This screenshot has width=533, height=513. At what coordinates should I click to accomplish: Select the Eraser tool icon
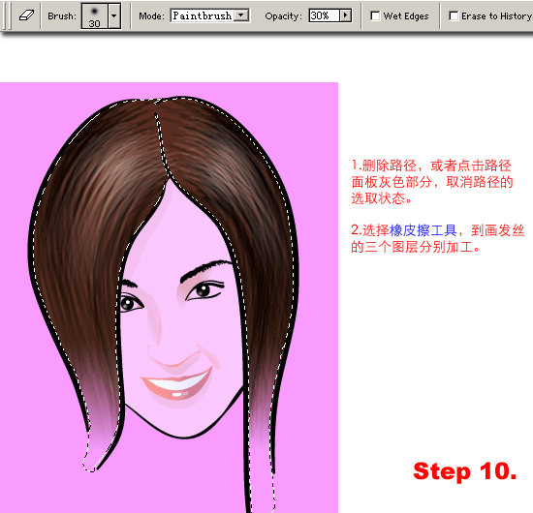point(26,15)
